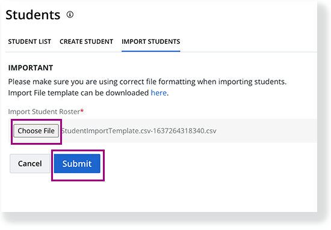Click empty area of the file input row
The height and width of the screenshot is (230, 331).
pos(266,131)
